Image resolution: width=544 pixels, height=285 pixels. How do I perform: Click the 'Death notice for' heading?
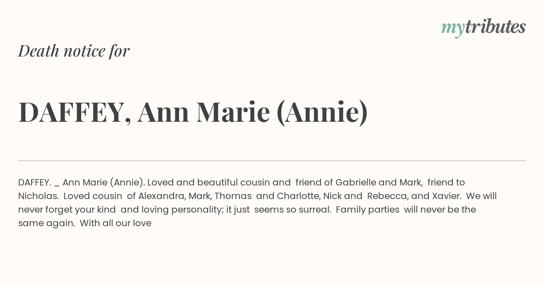[x=74, y=51]
